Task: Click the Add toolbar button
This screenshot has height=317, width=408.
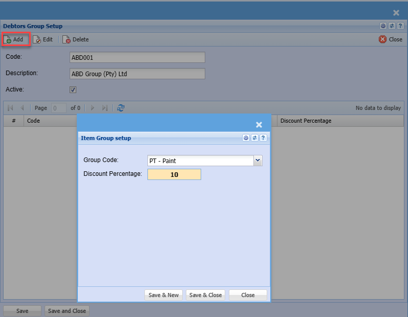Action: point(15,39)
